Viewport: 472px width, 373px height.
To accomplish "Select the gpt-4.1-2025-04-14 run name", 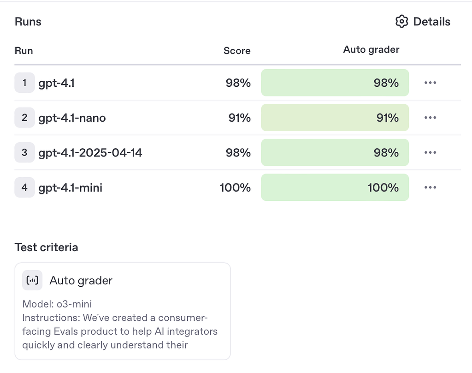I will [90, 153].
